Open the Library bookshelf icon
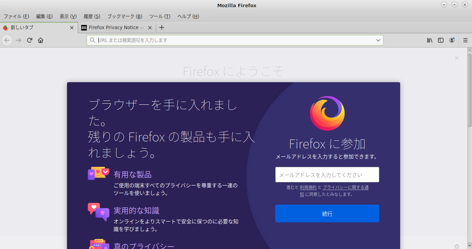The width and height of the screenshot is (472, 249). pyautogui.click(x=430, y=40)
